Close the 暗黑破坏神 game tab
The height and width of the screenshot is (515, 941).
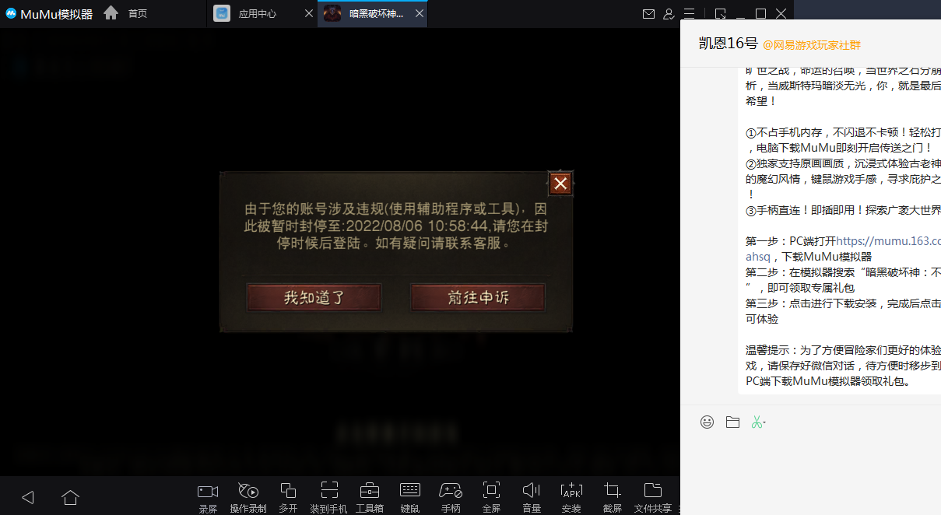(420, 14)
